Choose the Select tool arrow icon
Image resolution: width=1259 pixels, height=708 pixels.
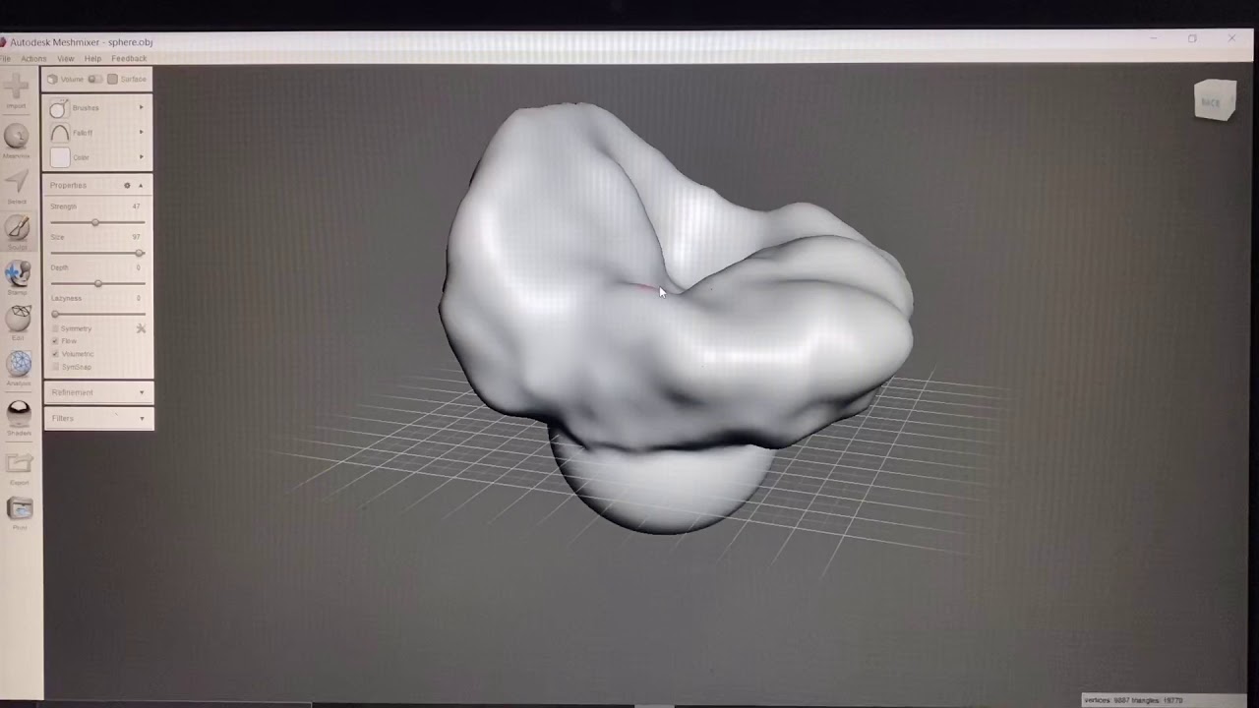(17, 181)
